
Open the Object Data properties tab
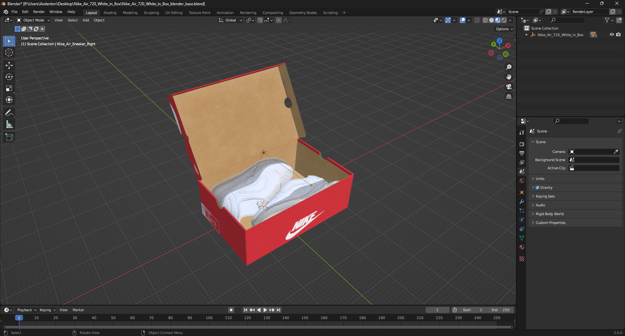[522, 238]
